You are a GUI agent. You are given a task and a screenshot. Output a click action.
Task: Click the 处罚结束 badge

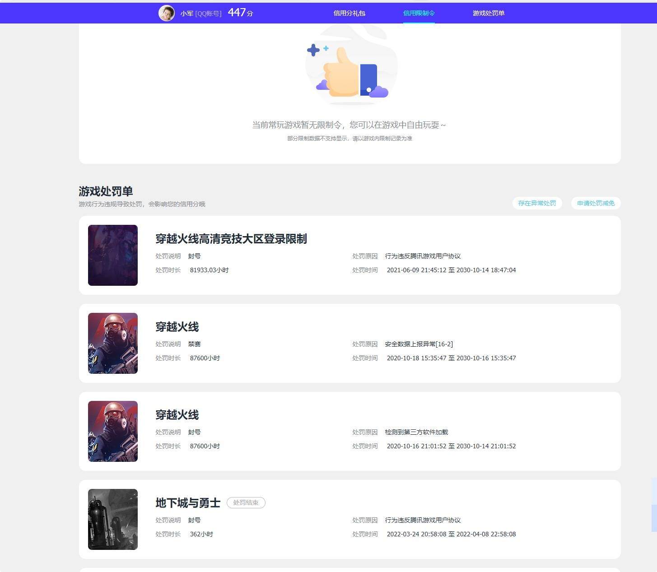coord(246,502)
